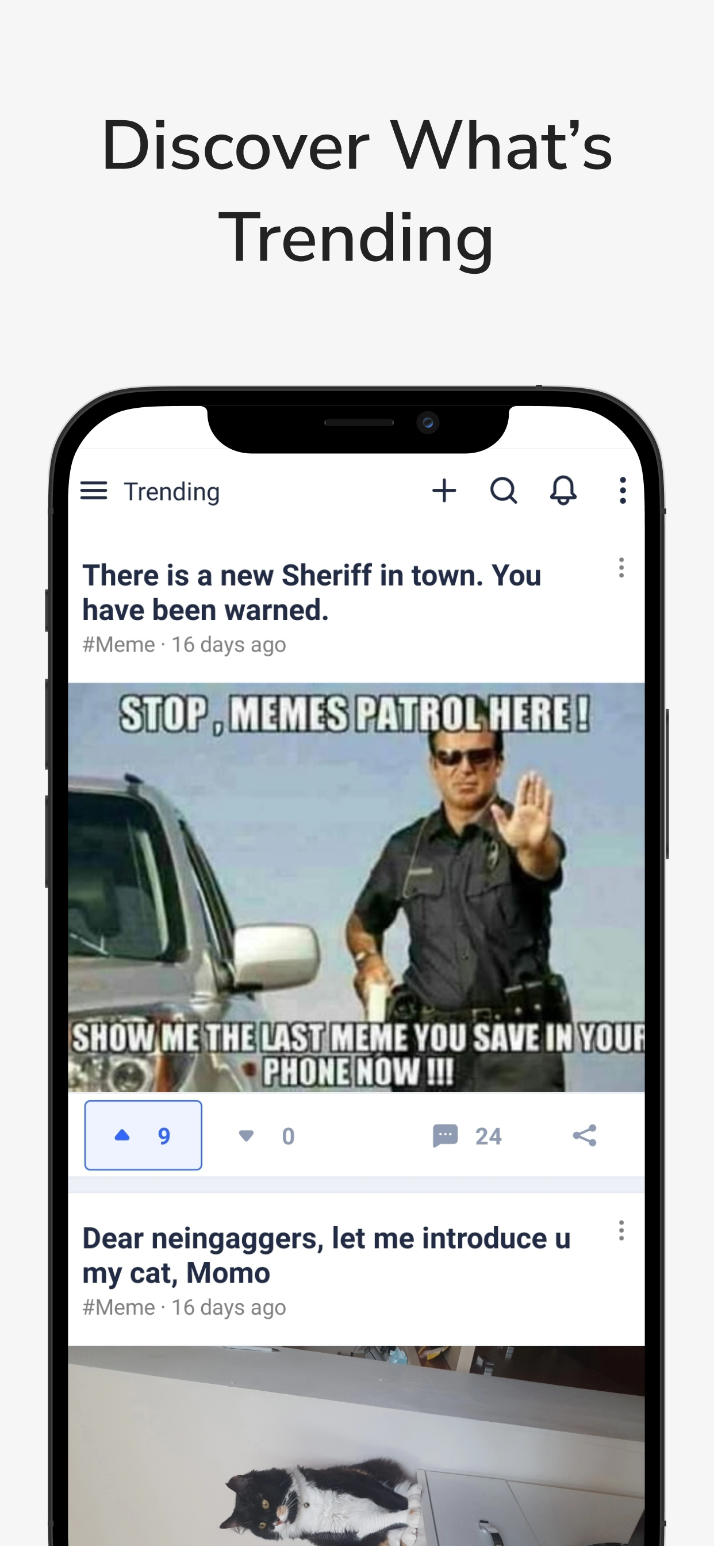Open search with the magnifier icon

[x=504, y=491]
